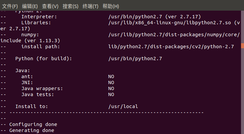Click the NO value beside Java wrappers
Screen dimensions: 244x134
(111, 88)
